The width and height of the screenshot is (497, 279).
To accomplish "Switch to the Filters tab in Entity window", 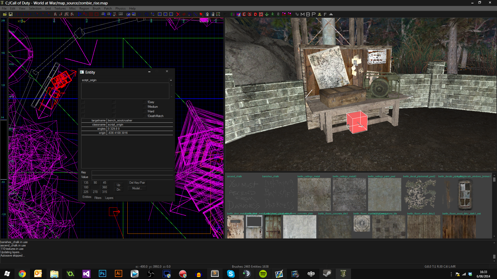I will click(x=98, y=198).
